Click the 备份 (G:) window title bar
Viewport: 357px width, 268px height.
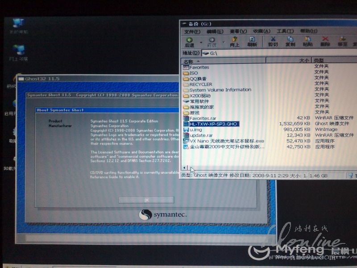[269, 24]
